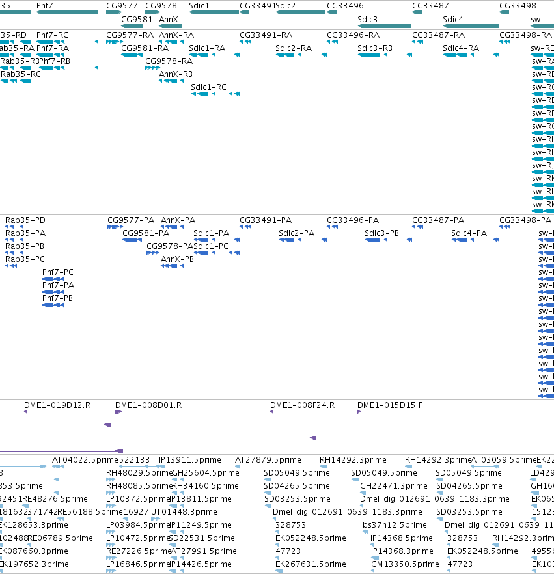Select the Phf7-RB transcript glyph
The image size is (554, 574).
click(68, 68)
